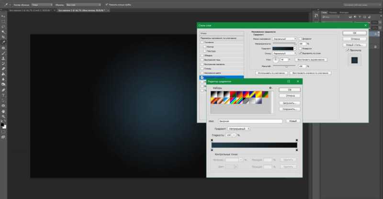The height and width of the screenshot is (199, 383).
Task: Select the Quick Selection tool
Action: coord(3,32)
